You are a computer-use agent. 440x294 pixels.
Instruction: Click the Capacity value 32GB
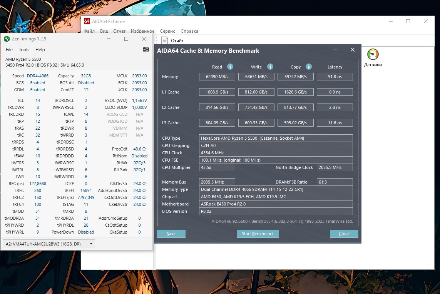tap(86, 76)
